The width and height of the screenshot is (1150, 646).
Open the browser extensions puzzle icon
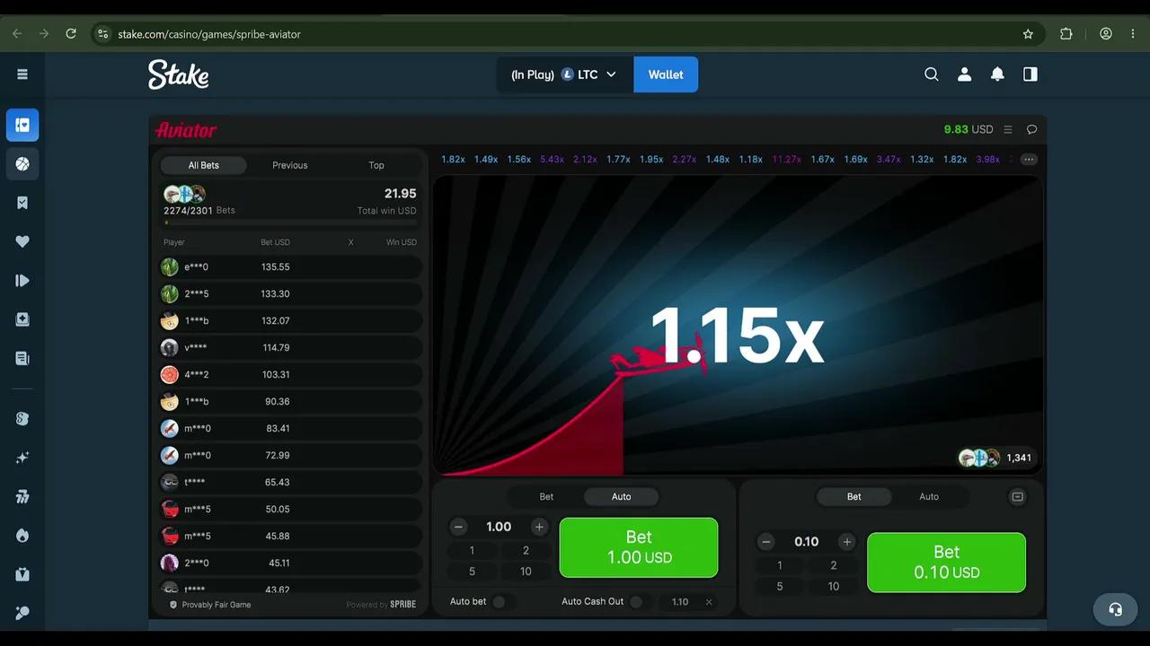[1066, 34]
